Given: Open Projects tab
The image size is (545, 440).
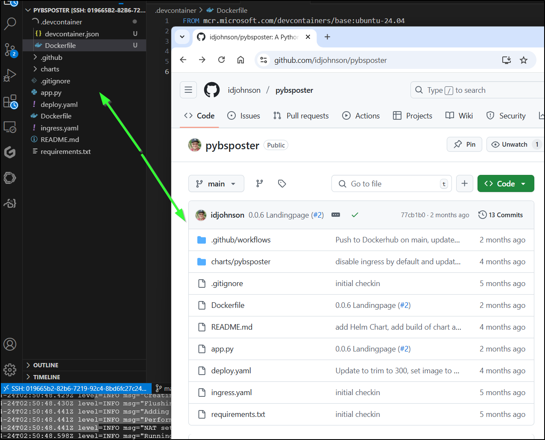Looking at the screenshot, I should click(x=413, y=116).
